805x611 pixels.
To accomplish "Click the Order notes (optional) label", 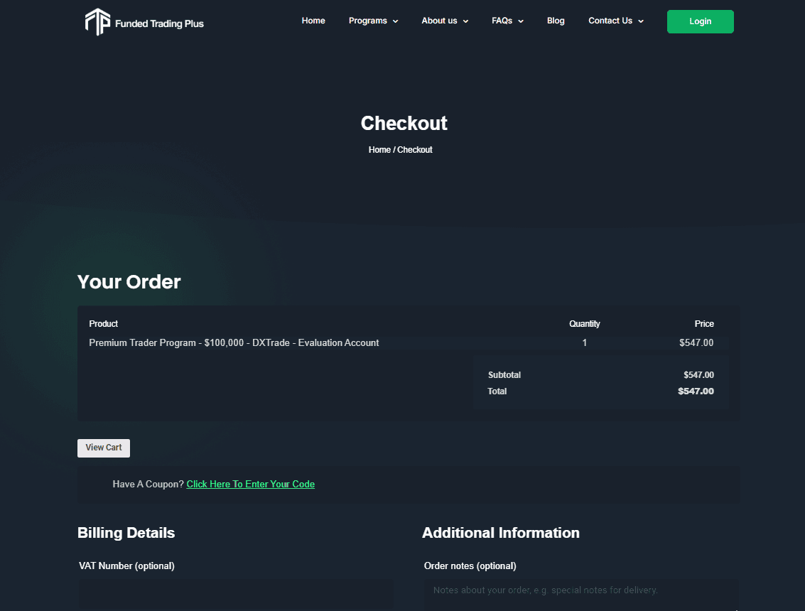I will click(x=470, y=566).
